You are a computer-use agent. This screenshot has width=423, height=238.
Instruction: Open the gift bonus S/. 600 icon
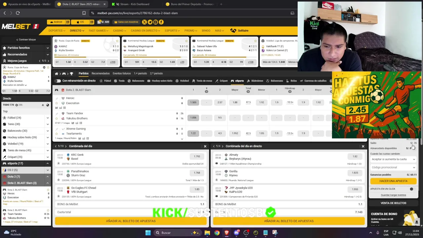pos(103,22)
